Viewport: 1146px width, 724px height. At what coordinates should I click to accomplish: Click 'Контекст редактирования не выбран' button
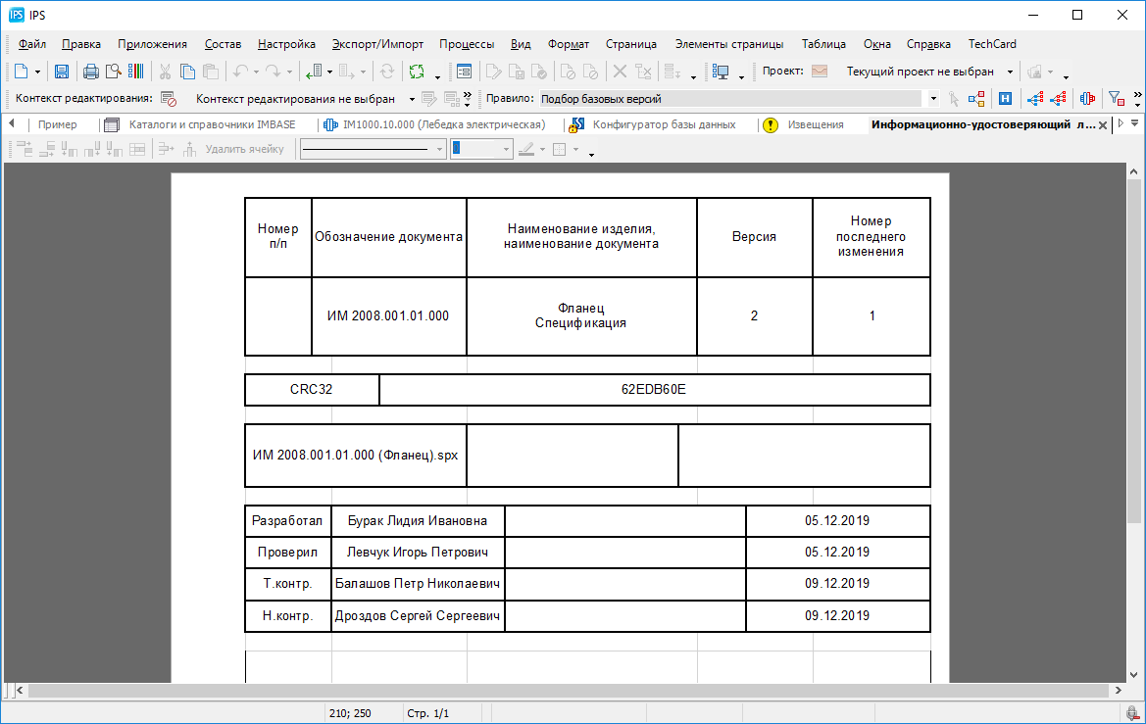pyautogui.click(x=295, y=99)
